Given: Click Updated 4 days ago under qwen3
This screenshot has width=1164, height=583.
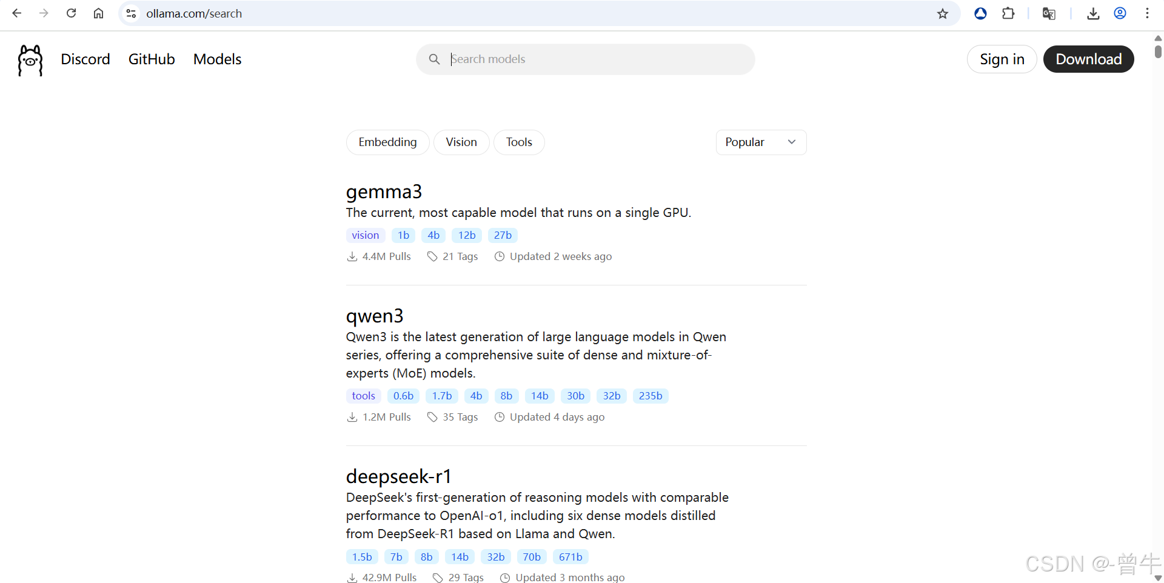Looking at the screenshot, I should pos(557,417).
